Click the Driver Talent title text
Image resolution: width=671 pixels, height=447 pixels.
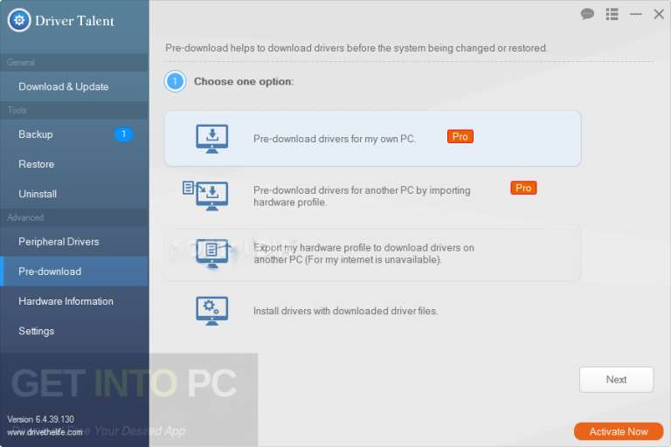[74, 21]
